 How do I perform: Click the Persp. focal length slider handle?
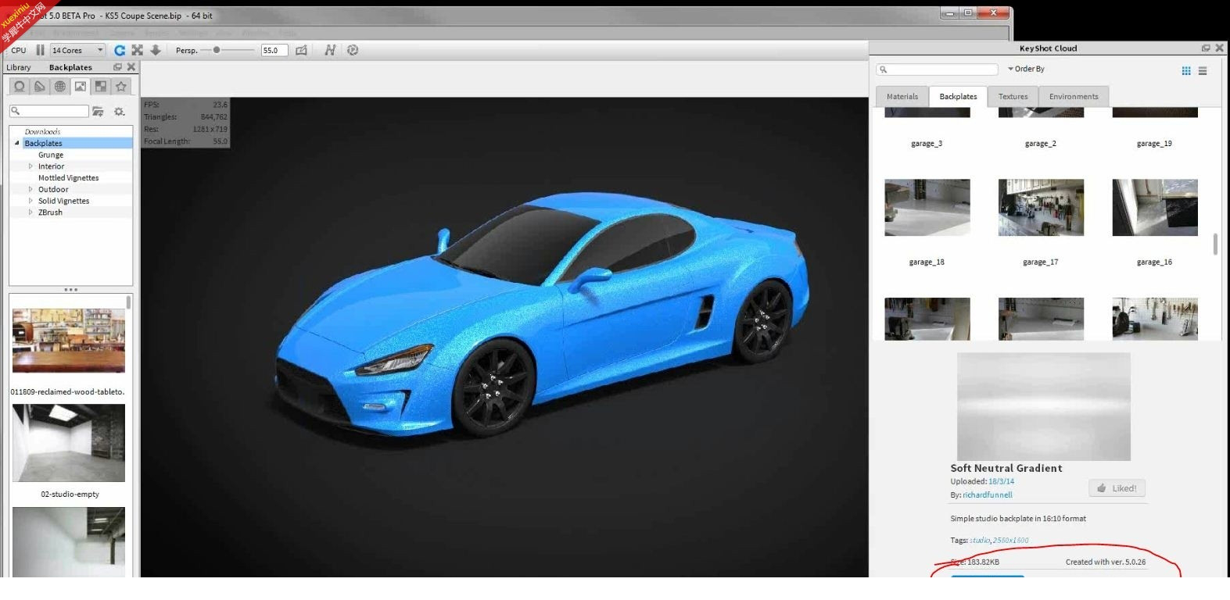pos(217,50)
